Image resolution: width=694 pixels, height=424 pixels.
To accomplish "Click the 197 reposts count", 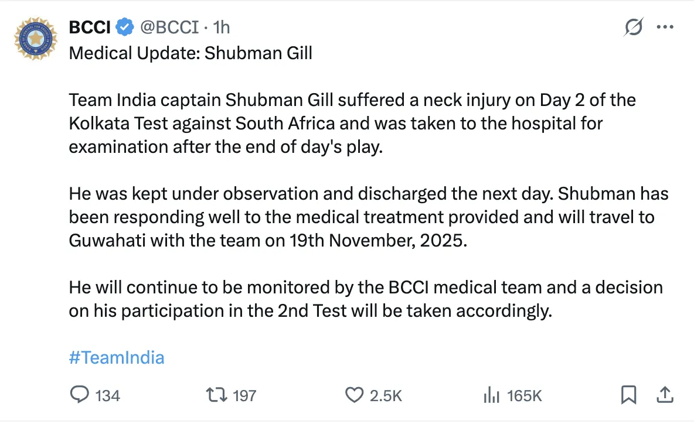I will (x=244, y=396).
